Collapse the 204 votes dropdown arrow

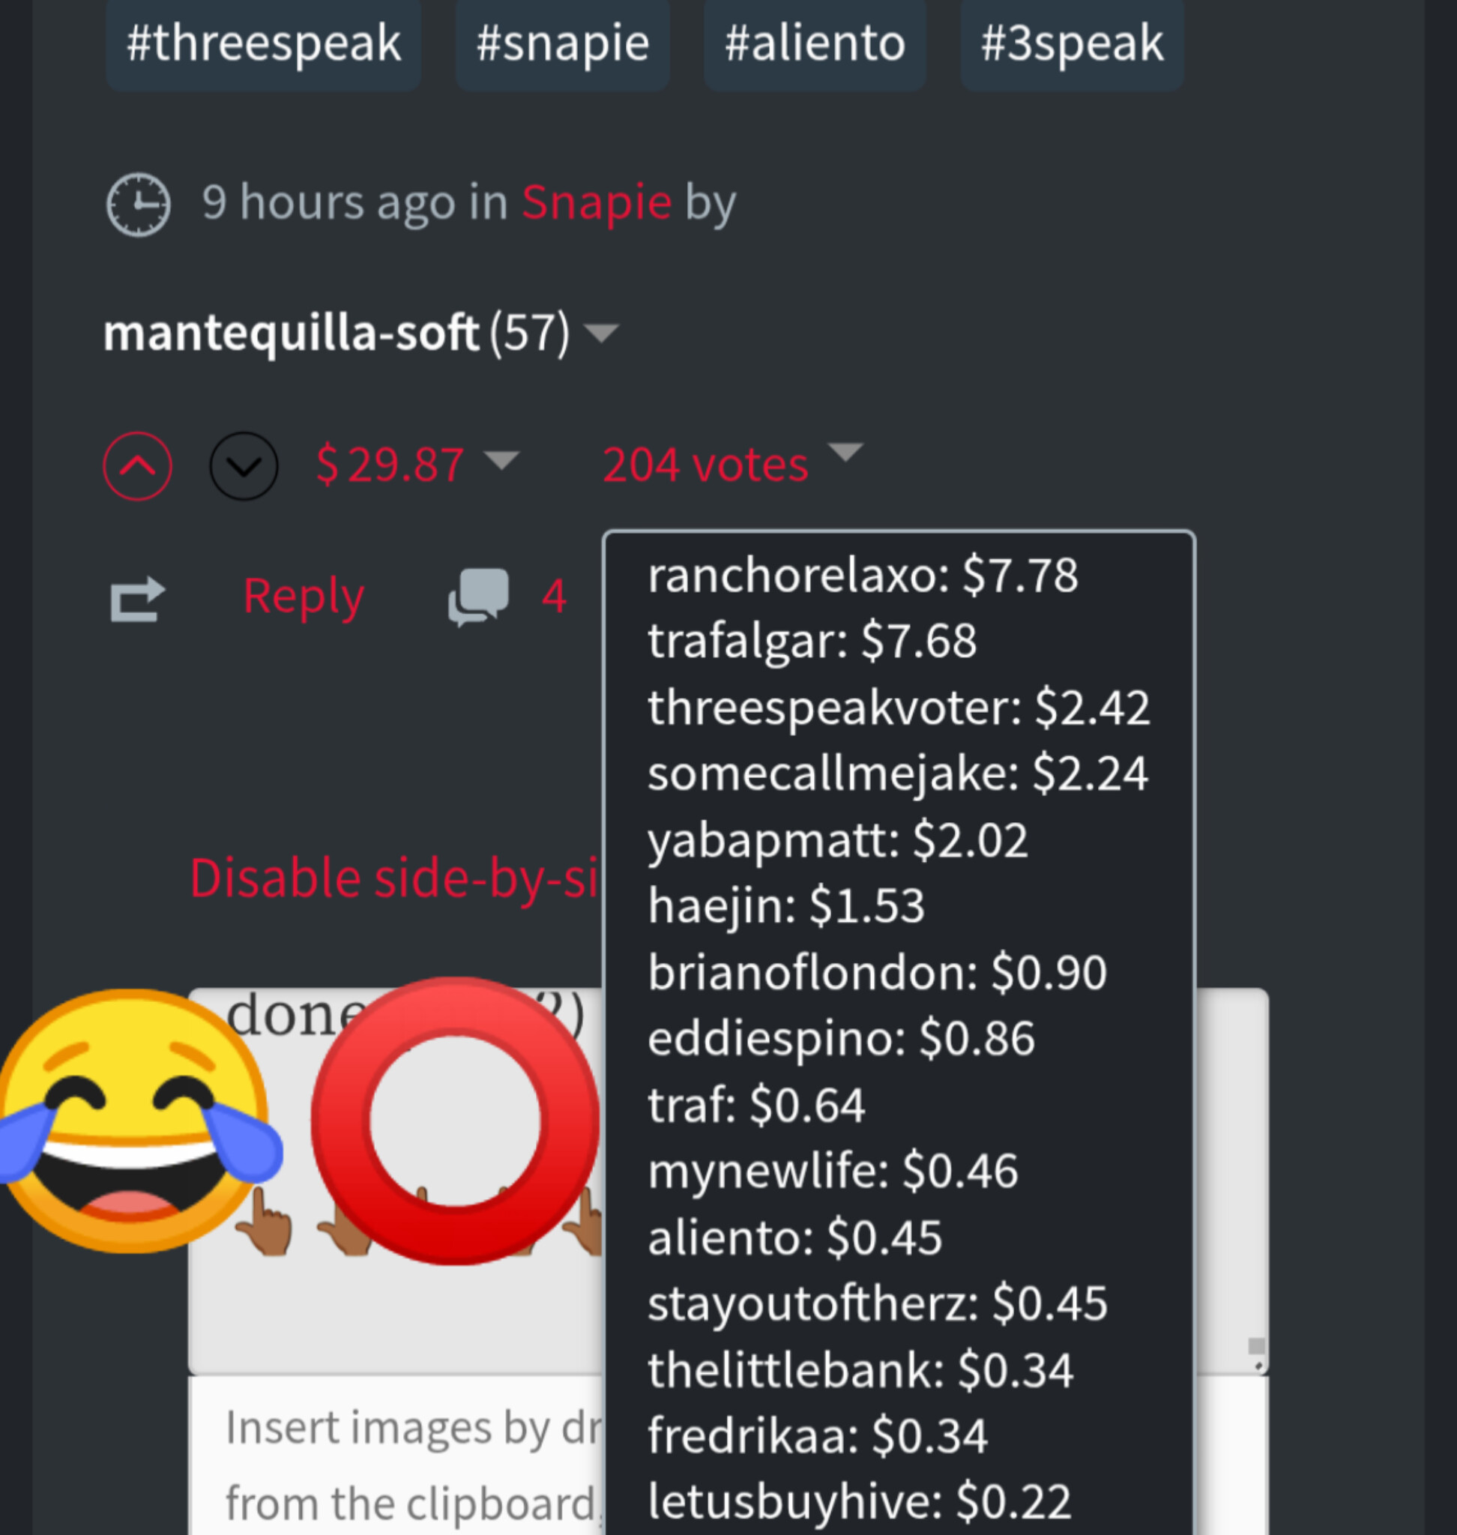pos(845,452)
